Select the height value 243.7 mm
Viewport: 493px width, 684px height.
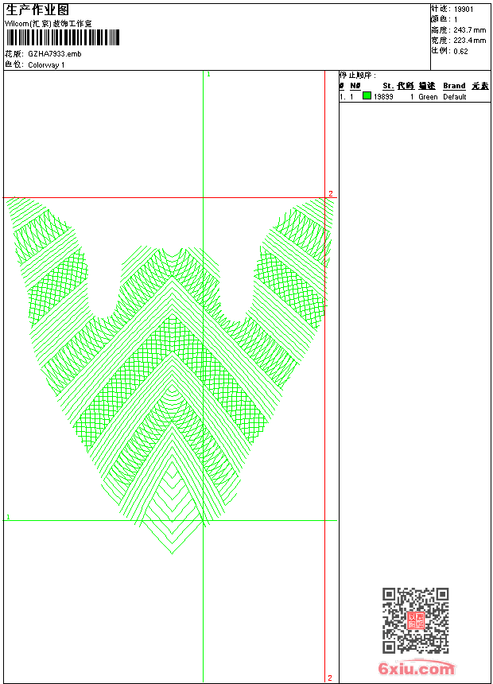(x=469, y=30)
